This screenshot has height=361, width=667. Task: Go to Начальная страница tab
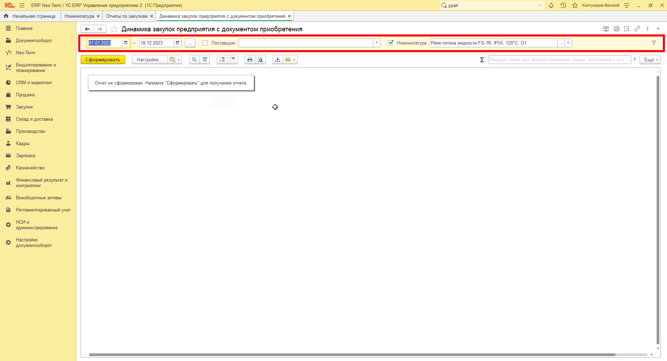click(30, 16)
